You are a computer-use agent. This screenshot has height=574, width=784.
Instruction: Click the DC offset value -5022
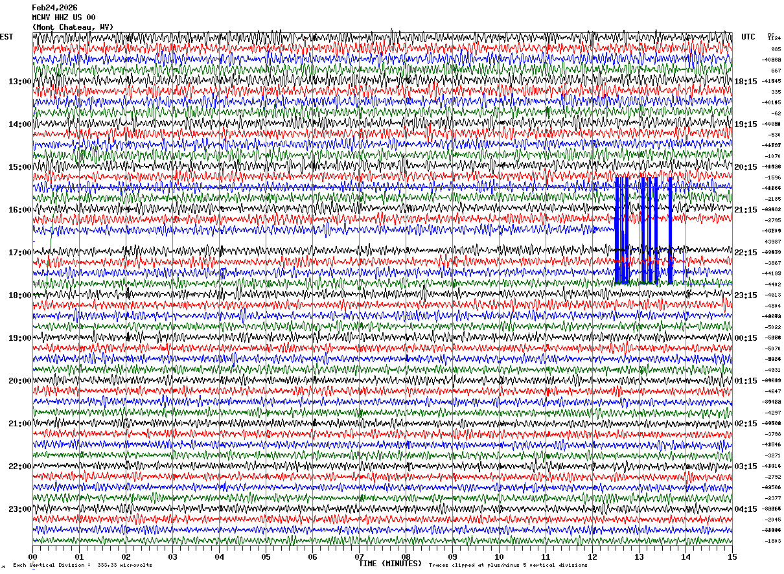click(x=774, y=327)
